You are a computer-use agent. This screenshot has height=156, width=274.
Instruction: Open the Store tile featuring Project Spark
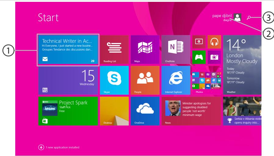point(68,111)
